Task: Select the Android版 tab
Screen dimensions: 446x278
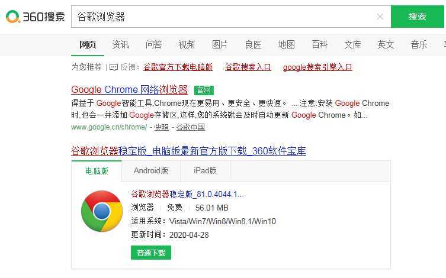Action: coord(151,171)
